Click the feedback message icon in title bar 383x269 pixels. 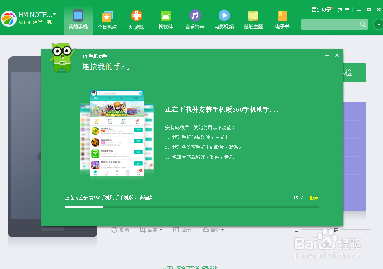click(339, 10)
